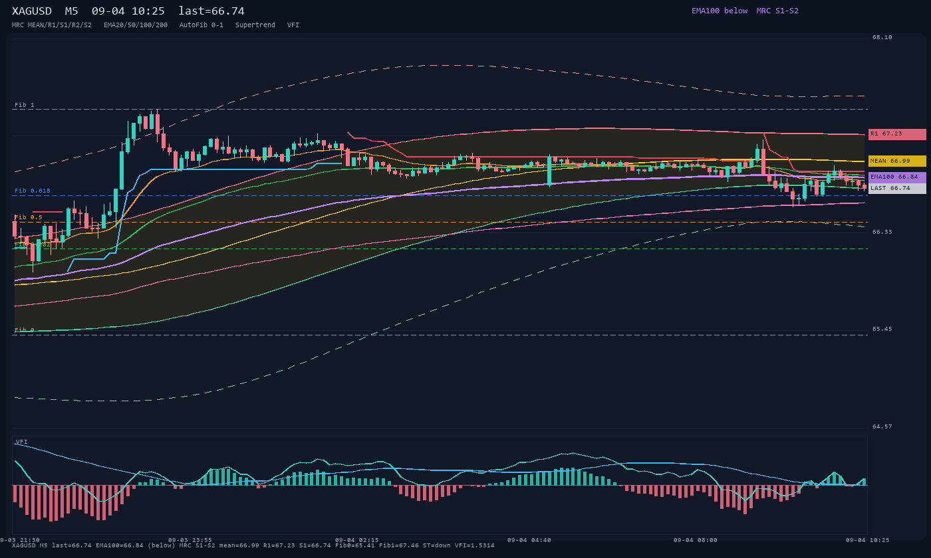Select the purple EMA100 66.84 price tag
This screenshot has width=931, height=558.
tap(897, 177)
